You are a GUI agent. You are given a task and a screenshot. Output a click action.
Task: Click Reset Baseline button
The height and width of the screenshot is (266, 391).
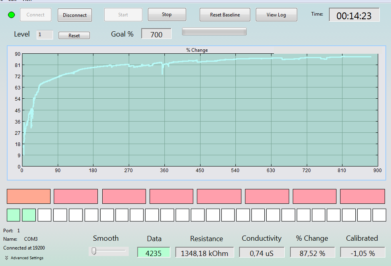(x=225, y=15)
